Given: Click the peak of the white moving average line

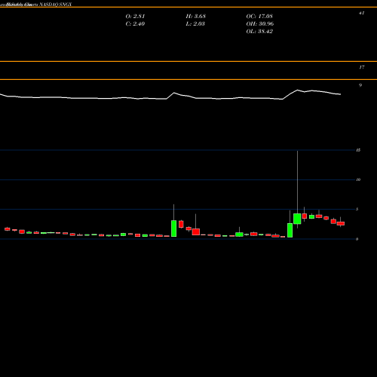Looking at the screenshot, I should (x=298, y=90).
